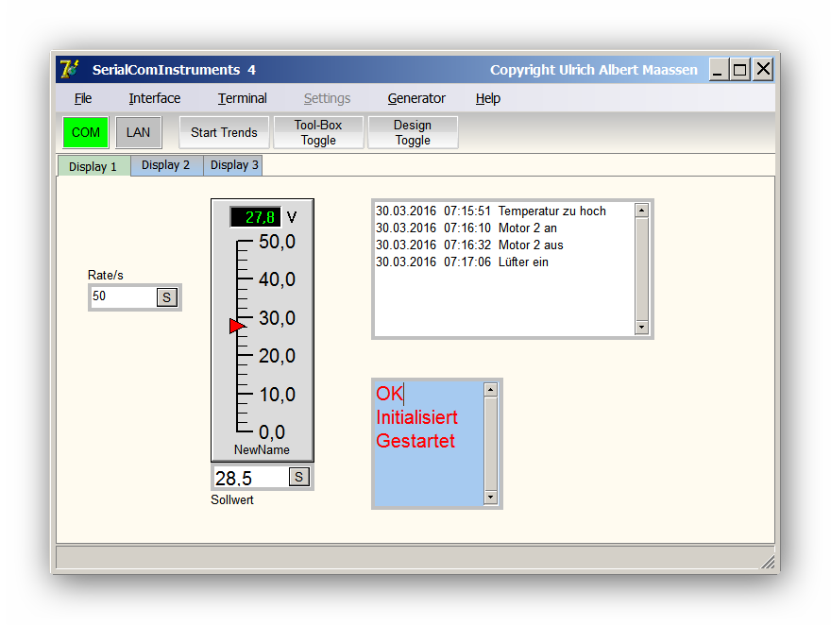The image size is (831, 625).
Task: Click the down arrow of the log list scrollbar
Action: (642, 328)
